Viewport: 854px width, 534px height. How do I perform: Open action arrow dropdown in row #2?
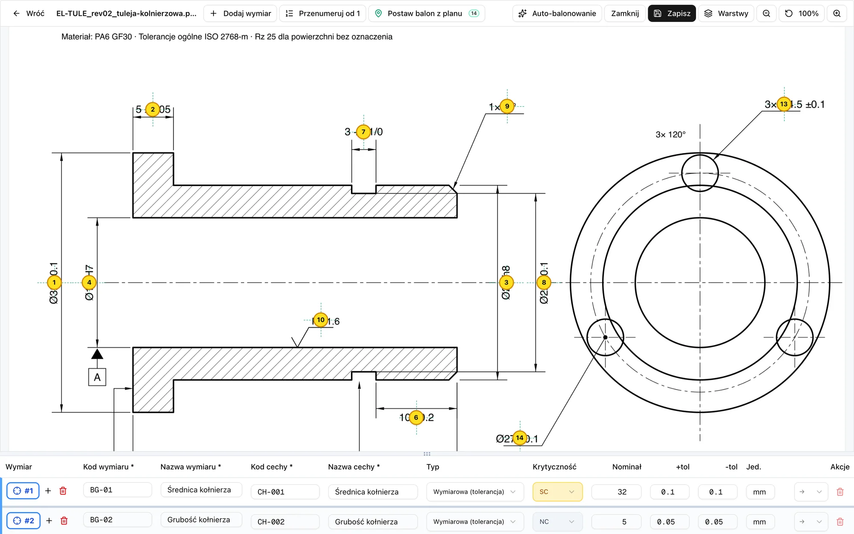[811, 522]
